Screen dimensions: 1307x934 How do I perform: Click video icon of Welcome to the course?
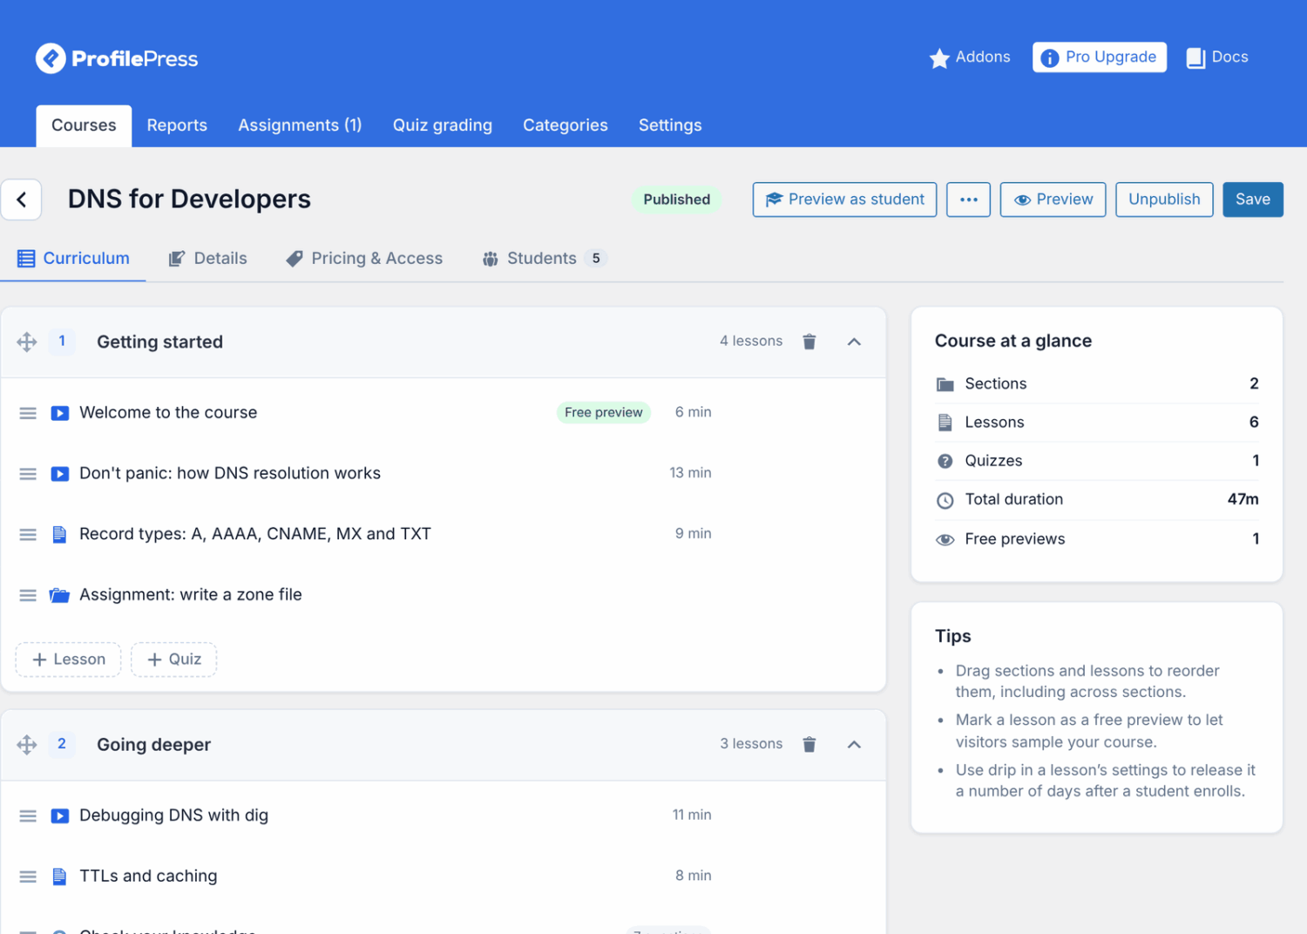(59, 413)
